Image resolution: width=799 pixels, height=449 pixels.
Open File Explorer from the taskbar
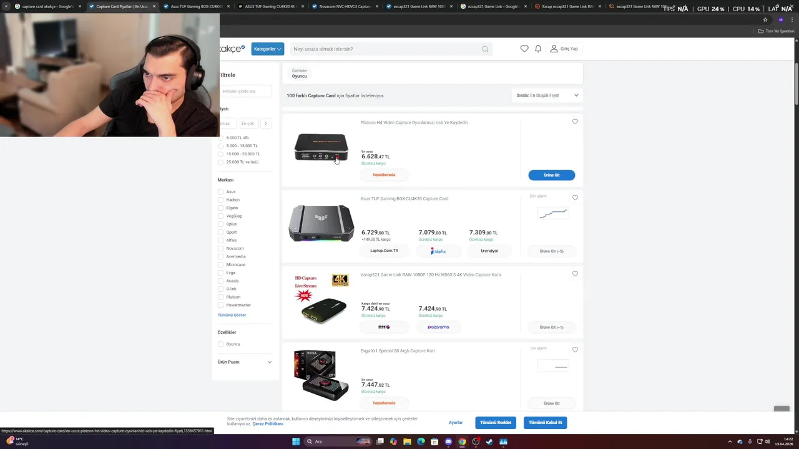[407, 442]
